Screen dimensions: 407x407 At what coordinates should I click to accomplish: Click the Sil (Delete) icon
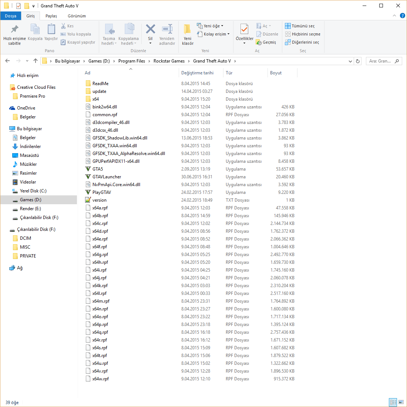point(150,33)
